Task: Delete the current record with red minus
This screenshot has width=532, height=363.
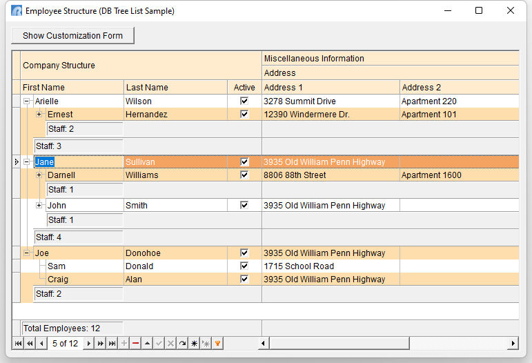Action: (x=135, y=343)
